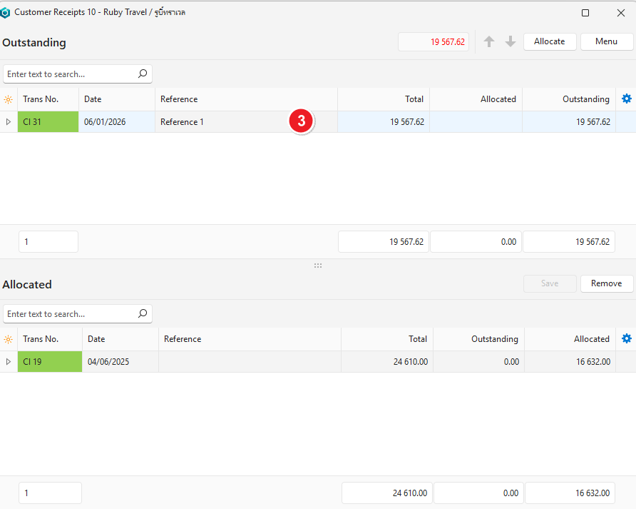The image size is (636, 509).
Task: Click search magnifier in Outstanding panel
Action: click(x=143, y=74)
